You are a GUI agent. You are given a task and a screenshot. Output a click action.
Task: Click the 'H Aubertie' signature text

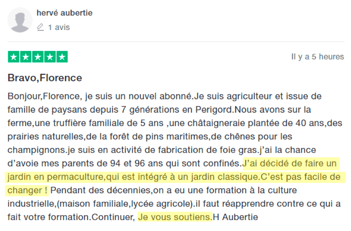point(236,217)
